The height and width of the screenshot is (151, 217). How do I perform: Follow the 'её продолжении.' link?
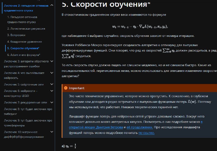pyautogui.click(x=140, y=127)
